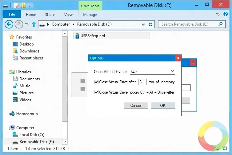Click the inactivity minutes field

pos(142,82)
